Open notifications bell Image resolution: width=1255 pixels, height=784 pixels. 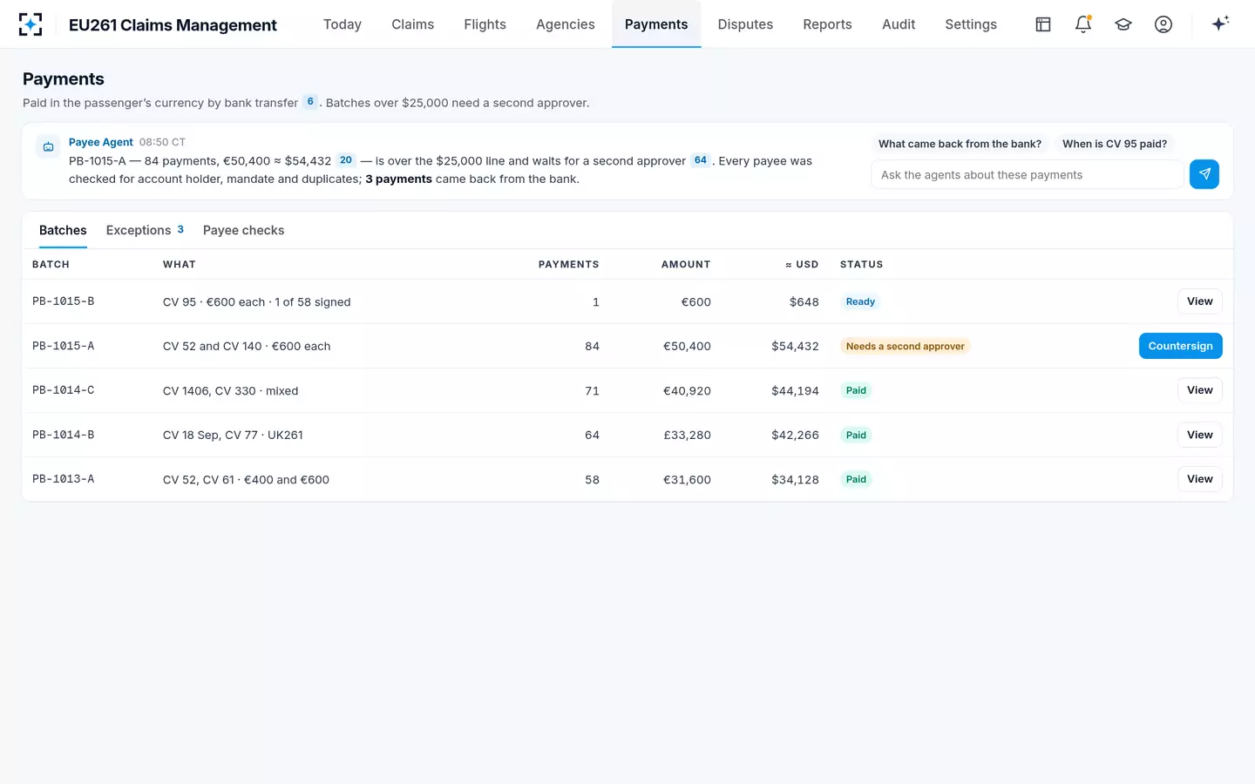[1083, 24]
